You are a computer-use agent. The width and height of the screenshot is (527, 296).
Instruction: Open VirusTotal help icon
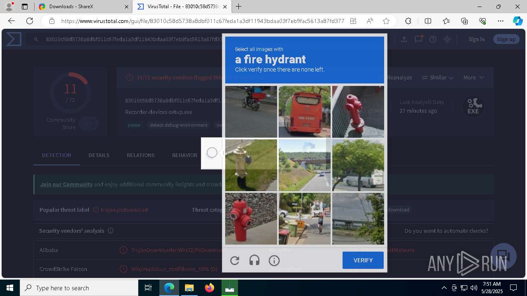(x=433, y=39)
